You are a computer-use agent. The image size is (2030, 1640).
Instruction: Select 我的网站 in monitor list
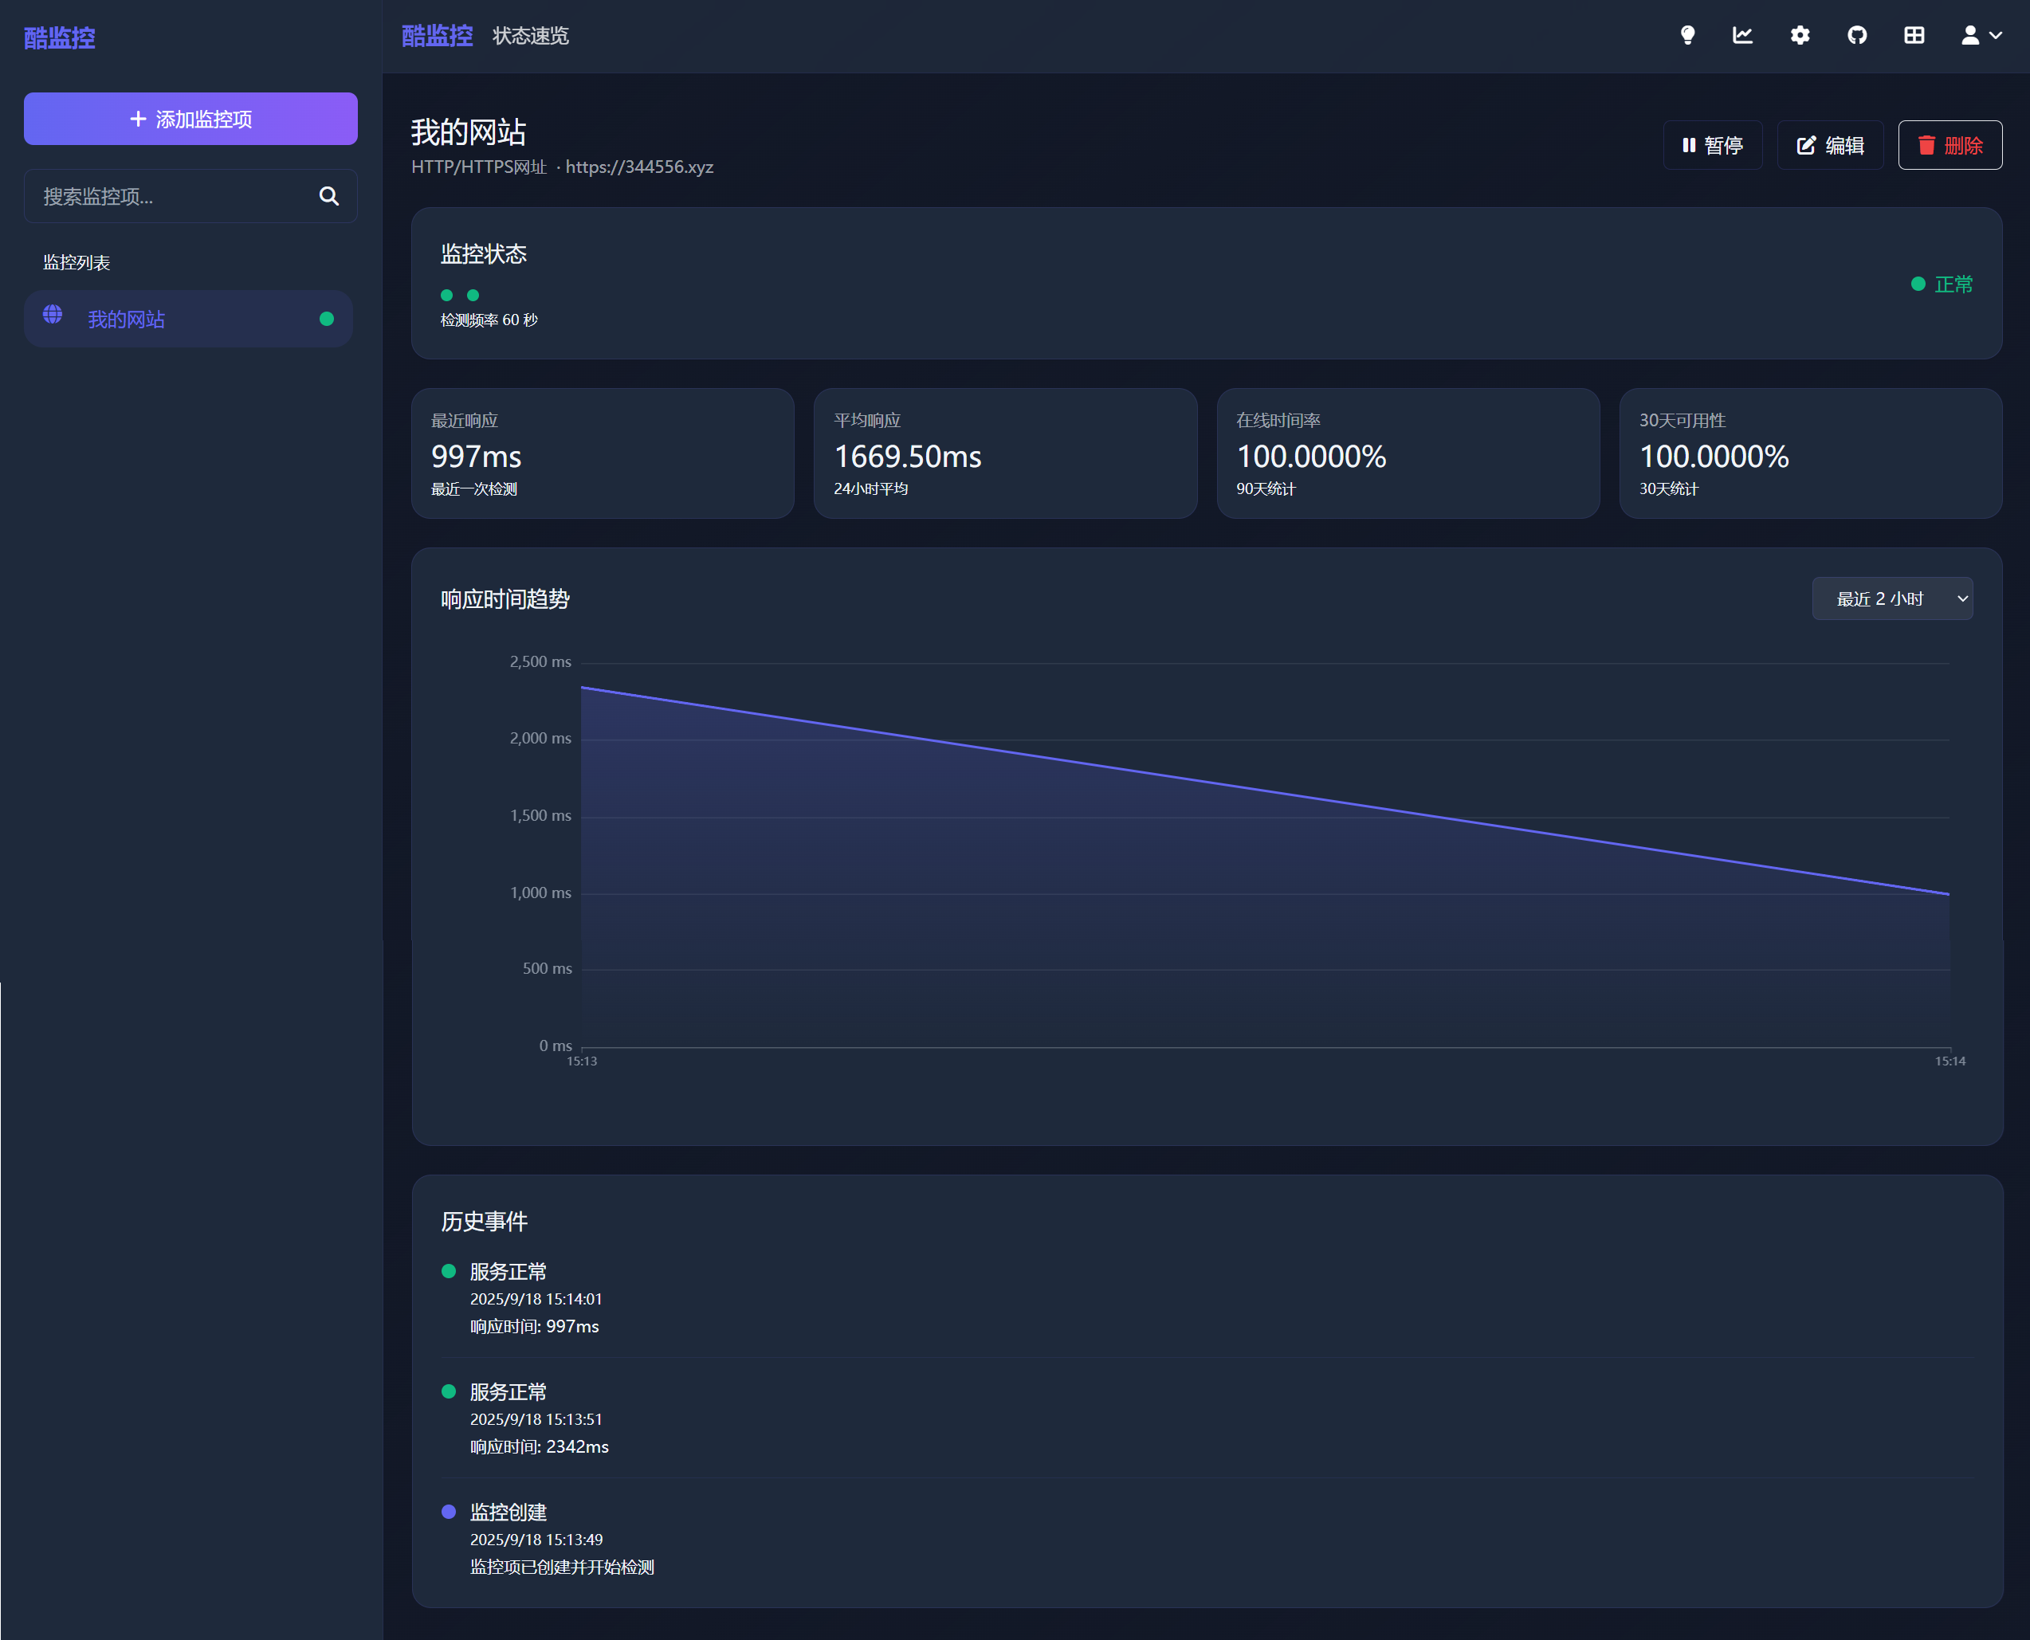(127, 320)
